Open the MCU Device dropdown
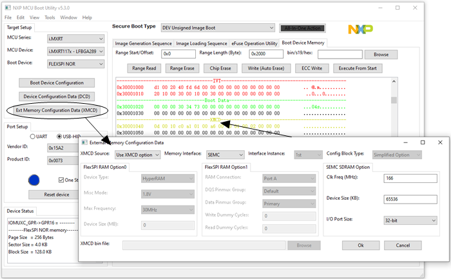This screenshot has width=451, height=279. pyautogui.click(x=75, y=51)
